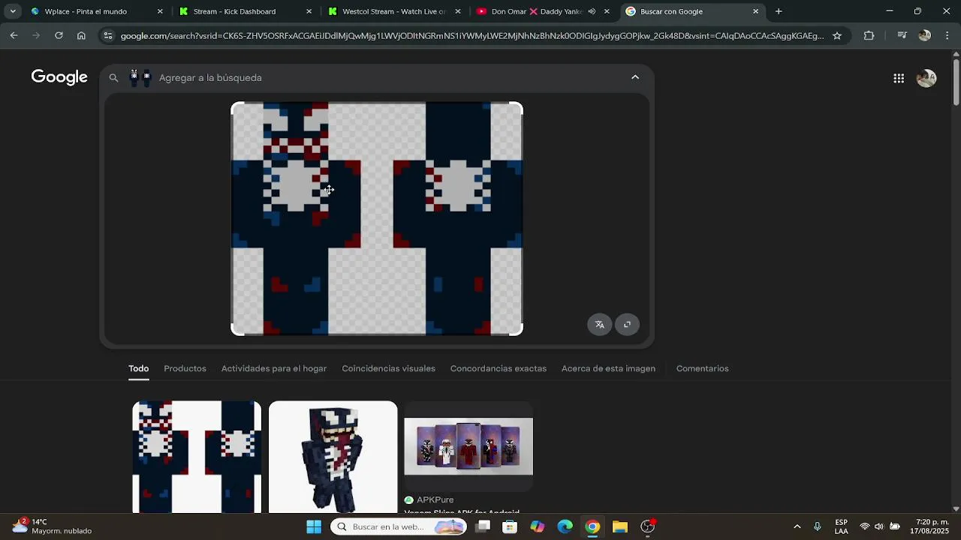The width and height of the screenshot is (961, 540).
Task: Collapse the image preview with the chevron
Action: (635, 77)
